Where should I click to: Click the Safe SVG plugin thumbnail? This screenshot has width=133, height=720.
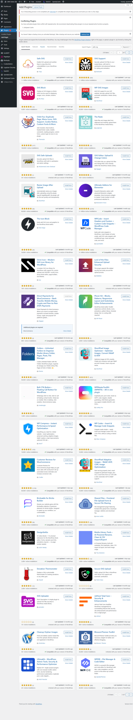[28, 64]
